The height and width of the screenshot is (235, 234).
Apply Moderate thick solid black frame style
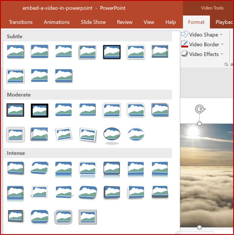[40, 110]
